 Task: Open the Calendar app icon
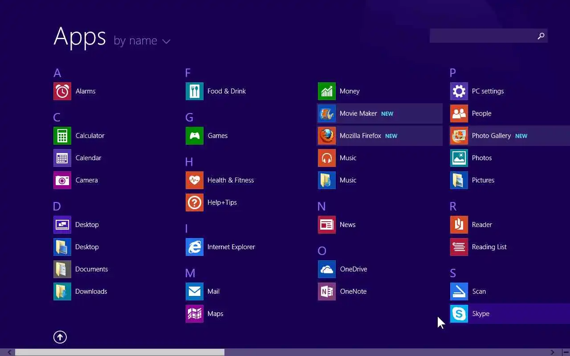coord(62,158)
